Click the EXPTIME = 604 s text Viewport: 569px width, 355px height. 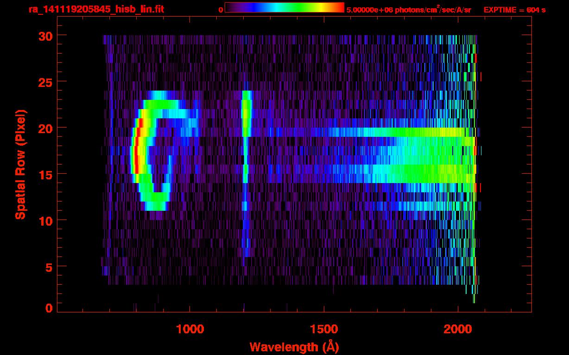tap(514, 10)
